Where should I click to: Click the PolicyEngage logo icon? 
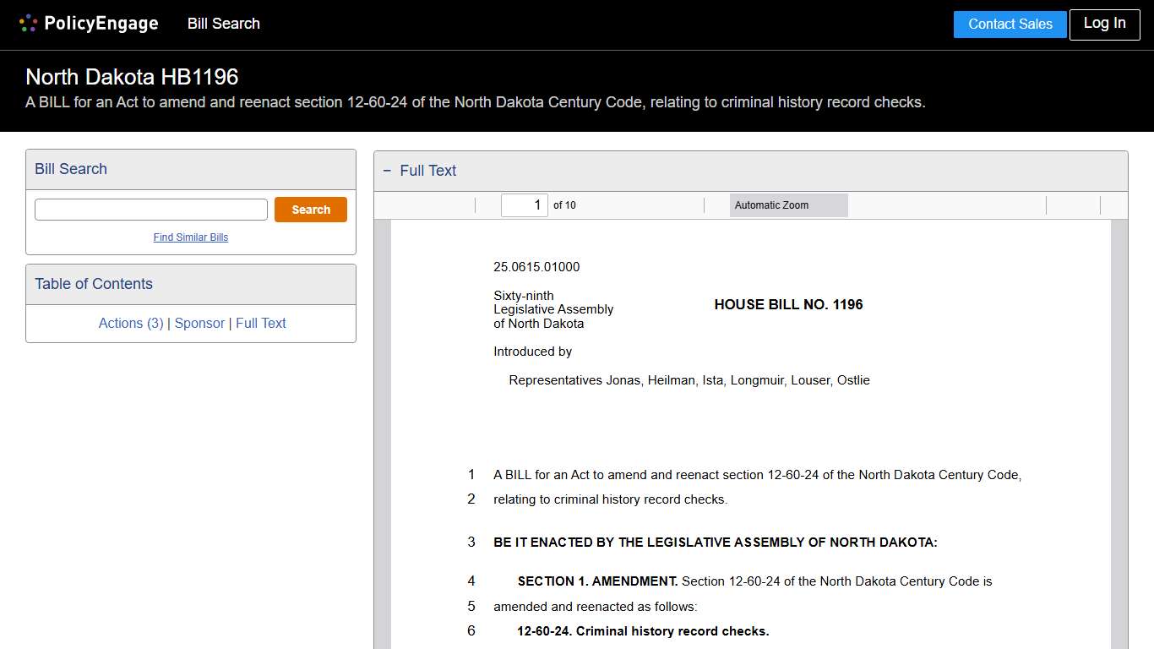[28, 23]
